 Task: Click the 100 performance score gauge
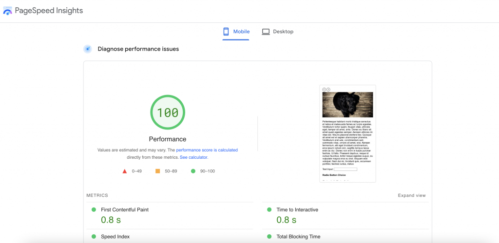point(168,112)
